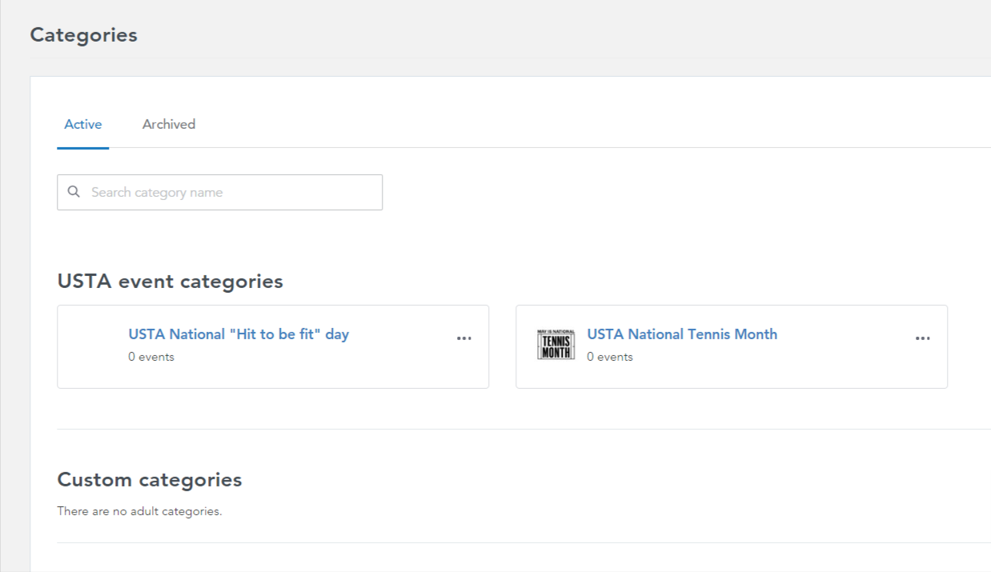Open options menu for "Hit to be fit" day
This screenshot has width=991, height=572.
coord(464,338)
